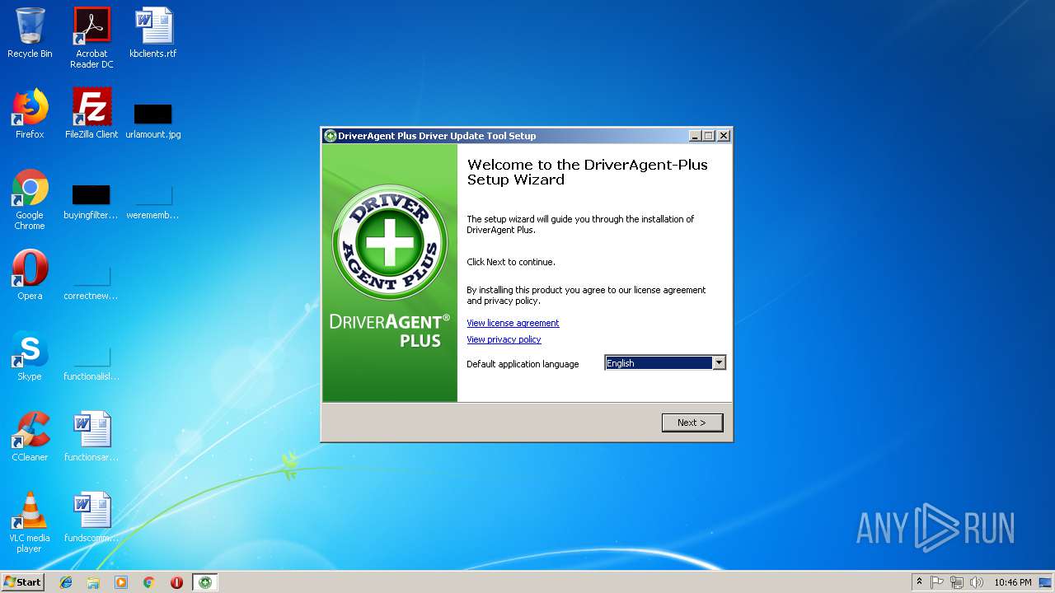
Task: Minimize the DriverAgent setup window
Action: [695, 136]
